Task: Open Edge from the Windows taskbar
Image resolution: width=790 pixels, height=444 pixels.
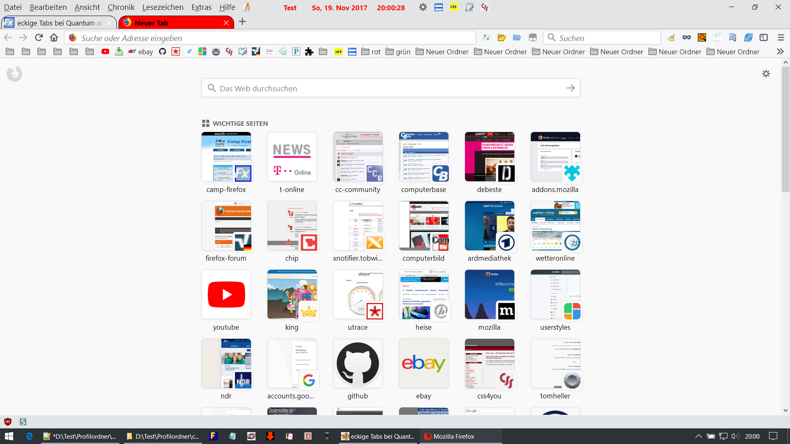Action: (29, 436)
